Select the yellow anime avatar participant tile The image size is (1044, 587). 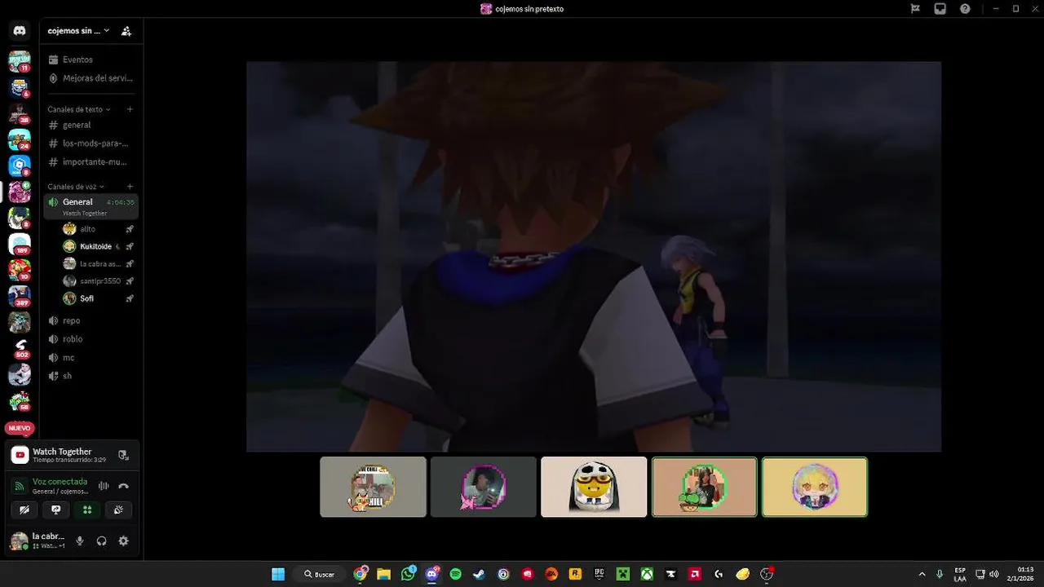point(815,487)
